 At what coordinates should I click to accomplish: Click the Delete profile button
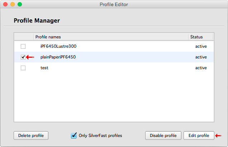coord(31,136)
